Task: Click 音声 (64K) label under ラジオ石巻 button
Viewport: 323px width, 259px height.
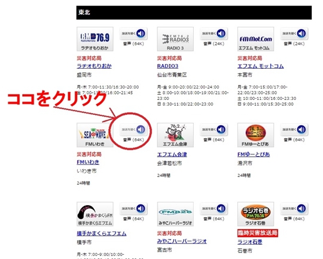Action: tap(294, 219)
